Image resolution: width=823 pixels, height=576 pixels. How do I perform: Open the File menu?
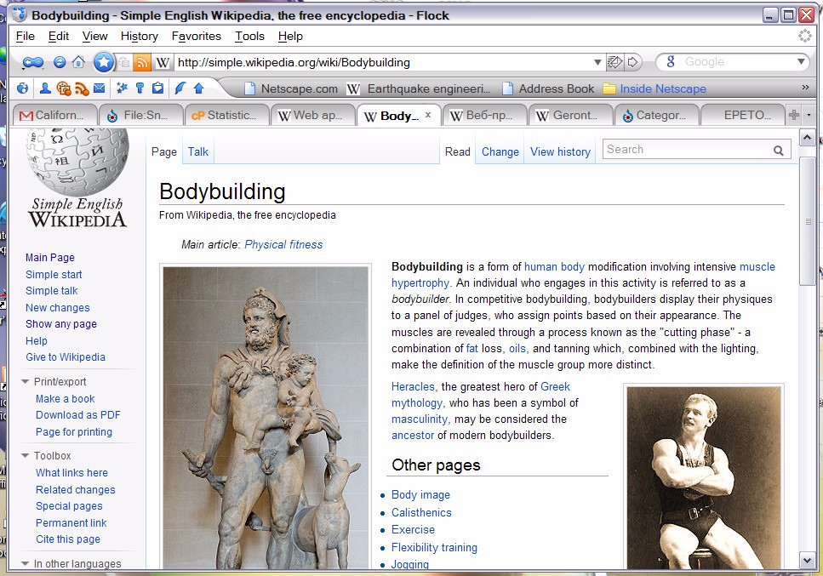[26, 37]
